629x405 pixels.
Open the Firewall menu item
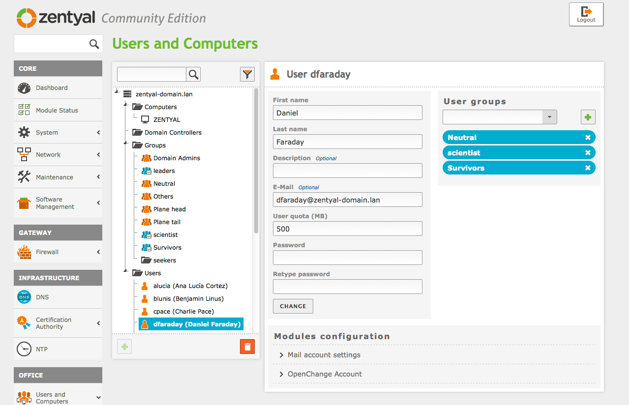coord(58,252)
